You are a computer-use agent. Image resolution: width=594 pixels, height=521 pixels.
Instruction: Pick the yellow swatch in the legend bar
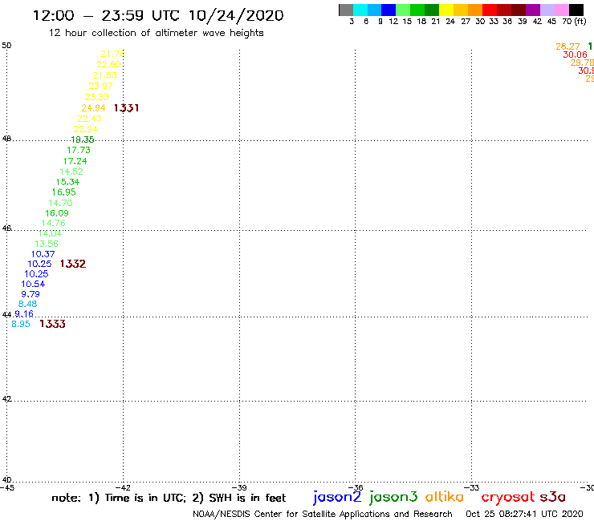click(x=446, y=10)
